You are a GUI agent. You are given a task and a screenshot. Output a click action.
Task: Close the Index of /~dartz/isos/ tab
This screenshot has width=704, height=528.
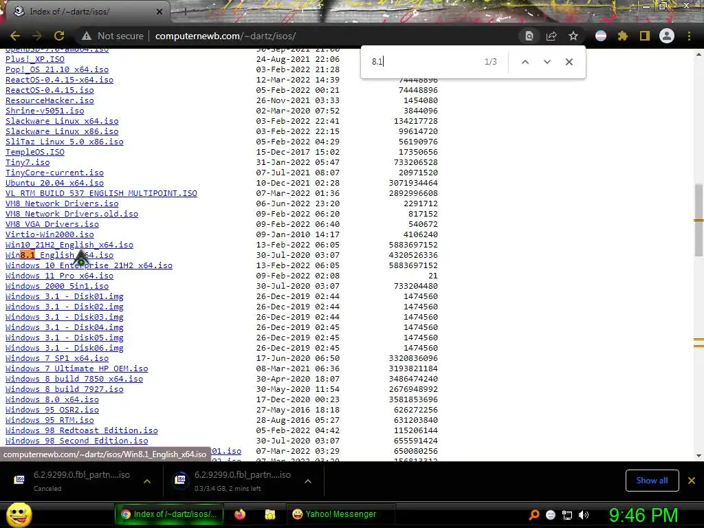click(159, 12)
